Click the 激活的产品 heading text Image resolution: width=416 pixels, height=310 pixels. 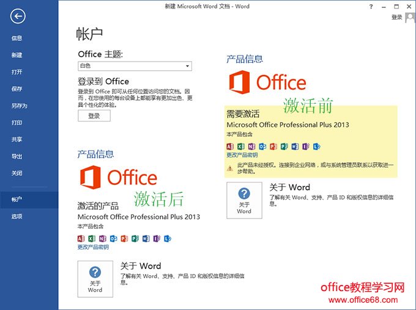(98, 206)
